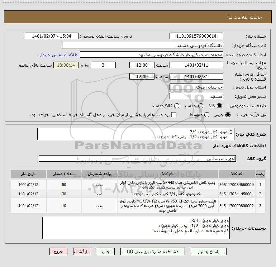Click the واحد شمارش column header
276x267 pixels.
click(x=99, y=174)
